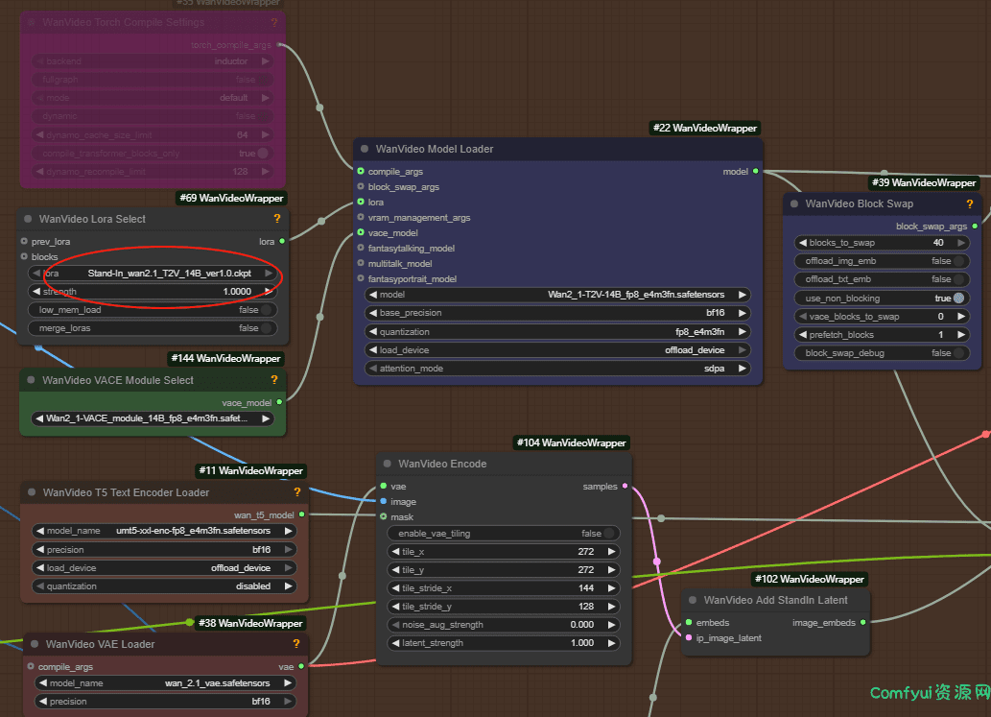This screenshot has height=717, width=991.
Task: Open model_name dropdown in T5 Text Encoder Loader
Action: (164, 531)
